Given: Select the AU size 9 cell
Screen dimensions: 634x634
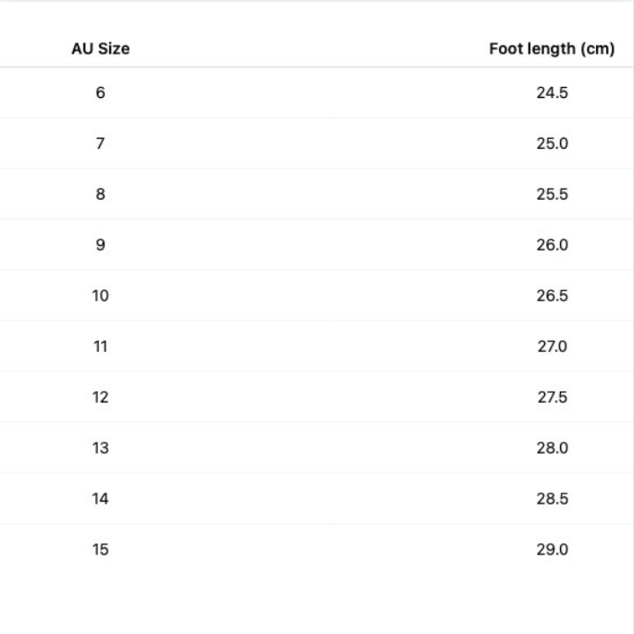Looking at the screenshot, I should tap(100, 245).
